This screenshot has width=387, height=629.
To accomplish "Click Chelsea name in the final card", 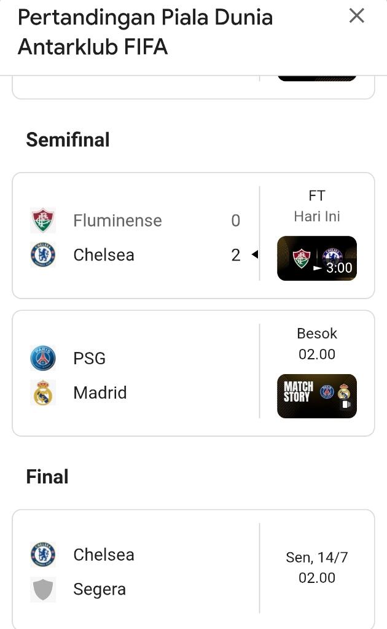I will (x=104, y=555).
